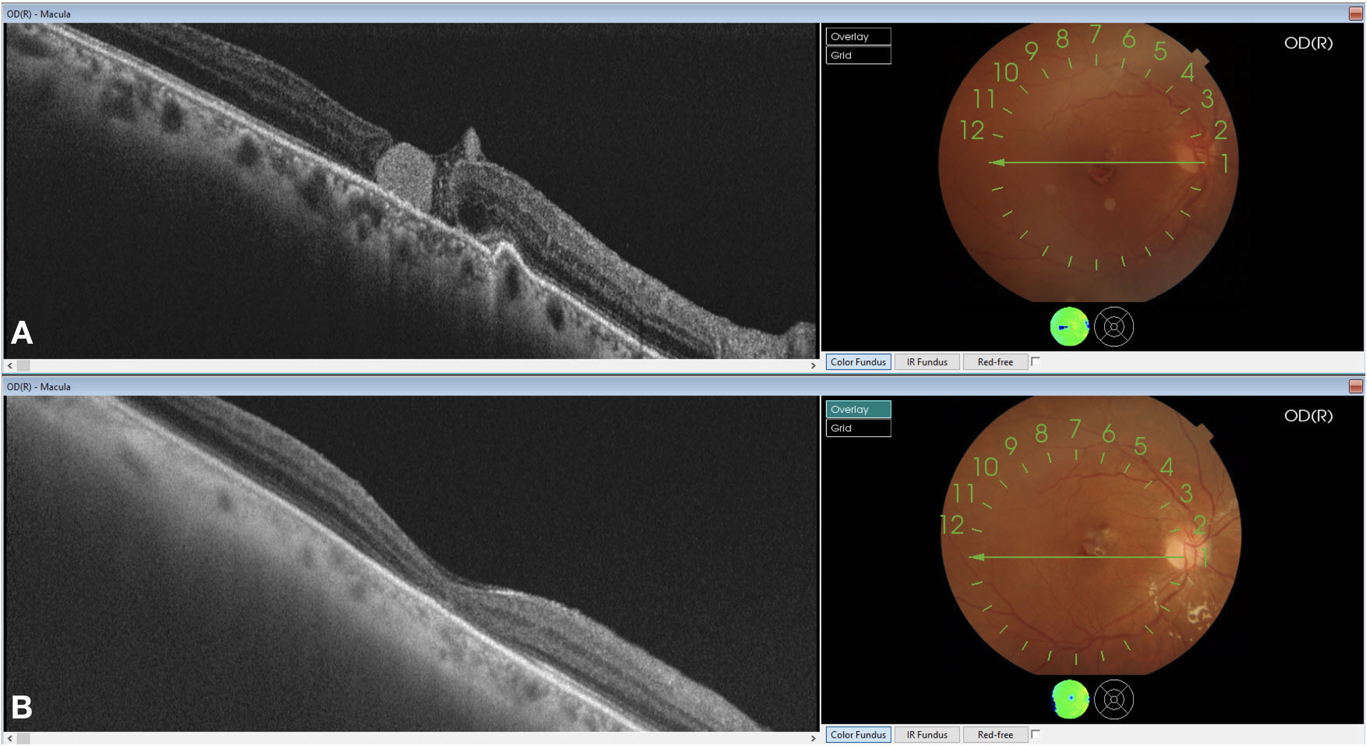This screenshot has height=746, width=1367.
Task: Enable Grid in the top fundus view
Action: [858, 55]
